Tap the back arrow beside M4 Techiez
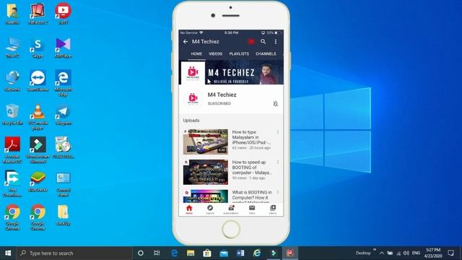 click(x=186, y=42)
